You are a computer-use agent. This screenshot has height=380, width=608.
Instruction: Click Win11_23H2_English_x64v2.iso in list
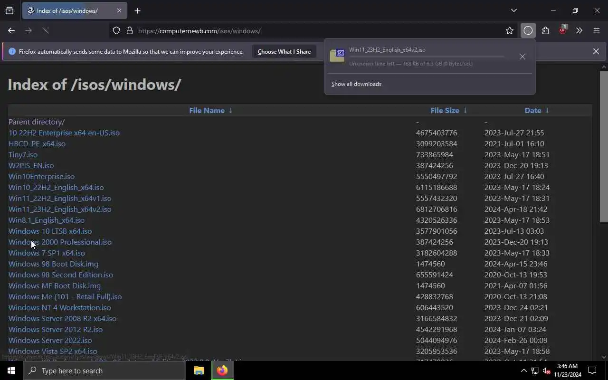[60, 209]
